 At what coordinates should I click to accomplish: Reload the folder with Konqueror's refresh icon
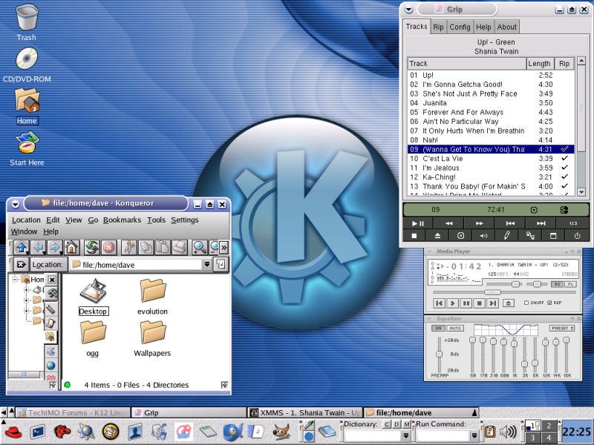tap(91, 248)
